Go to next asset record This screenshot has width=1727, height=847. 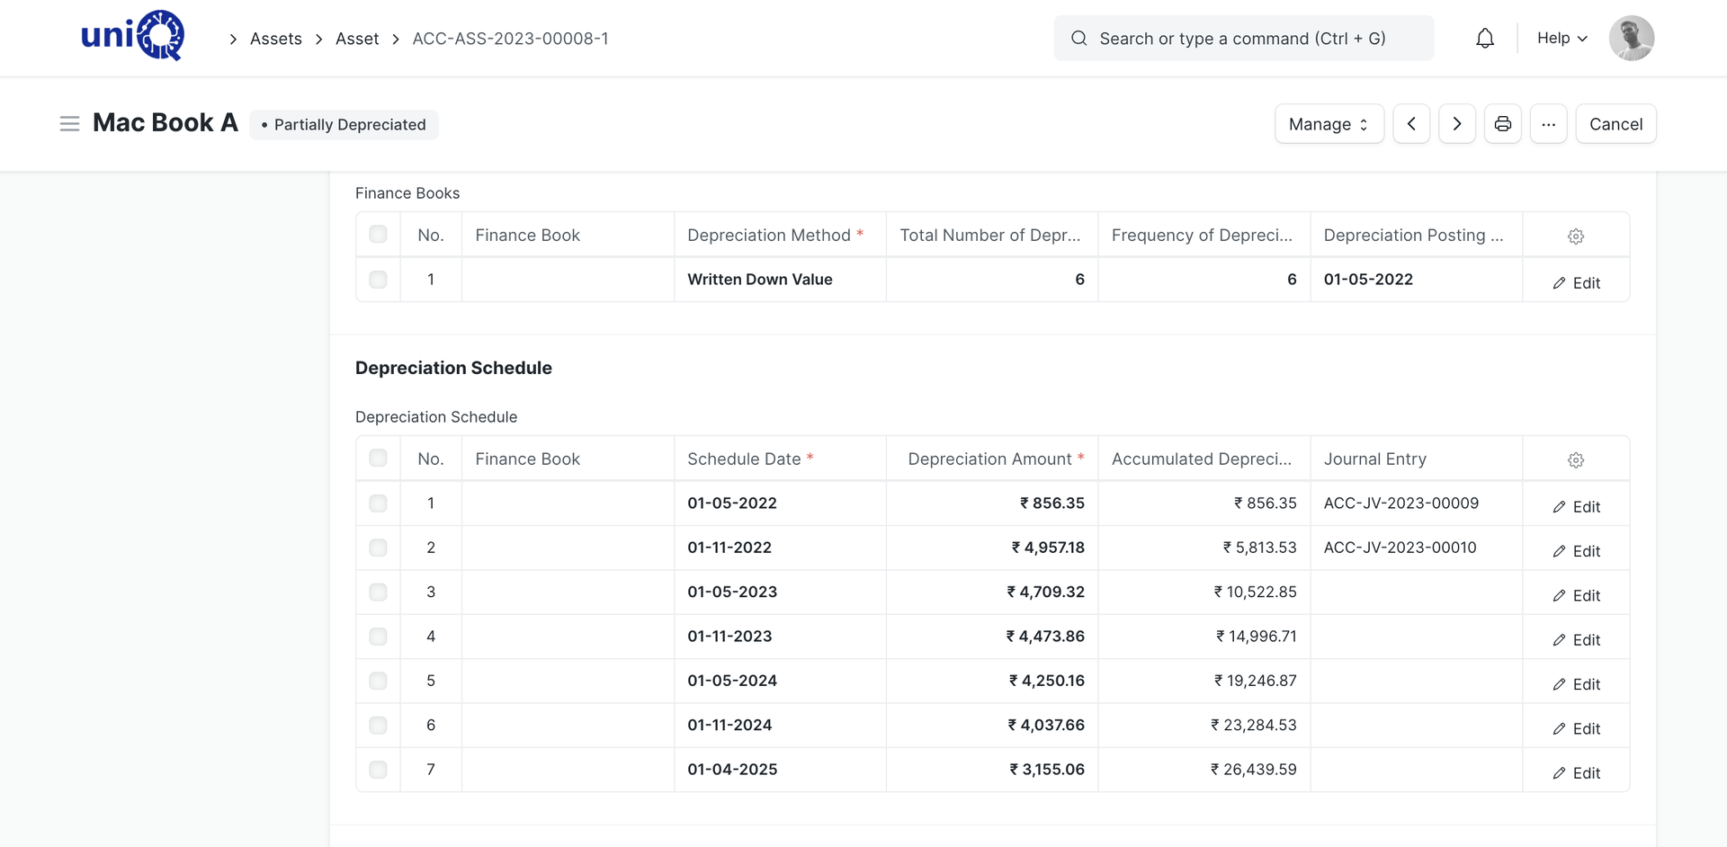(x=1457, y=124)
